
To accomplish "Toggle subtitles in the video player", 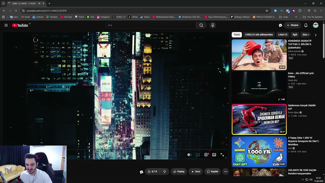I will [x=198, y=155].
